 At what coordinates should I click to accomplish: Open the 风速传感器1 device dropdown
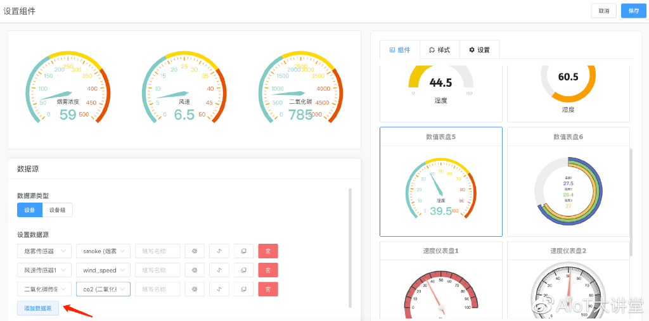[x=44, y=270]
